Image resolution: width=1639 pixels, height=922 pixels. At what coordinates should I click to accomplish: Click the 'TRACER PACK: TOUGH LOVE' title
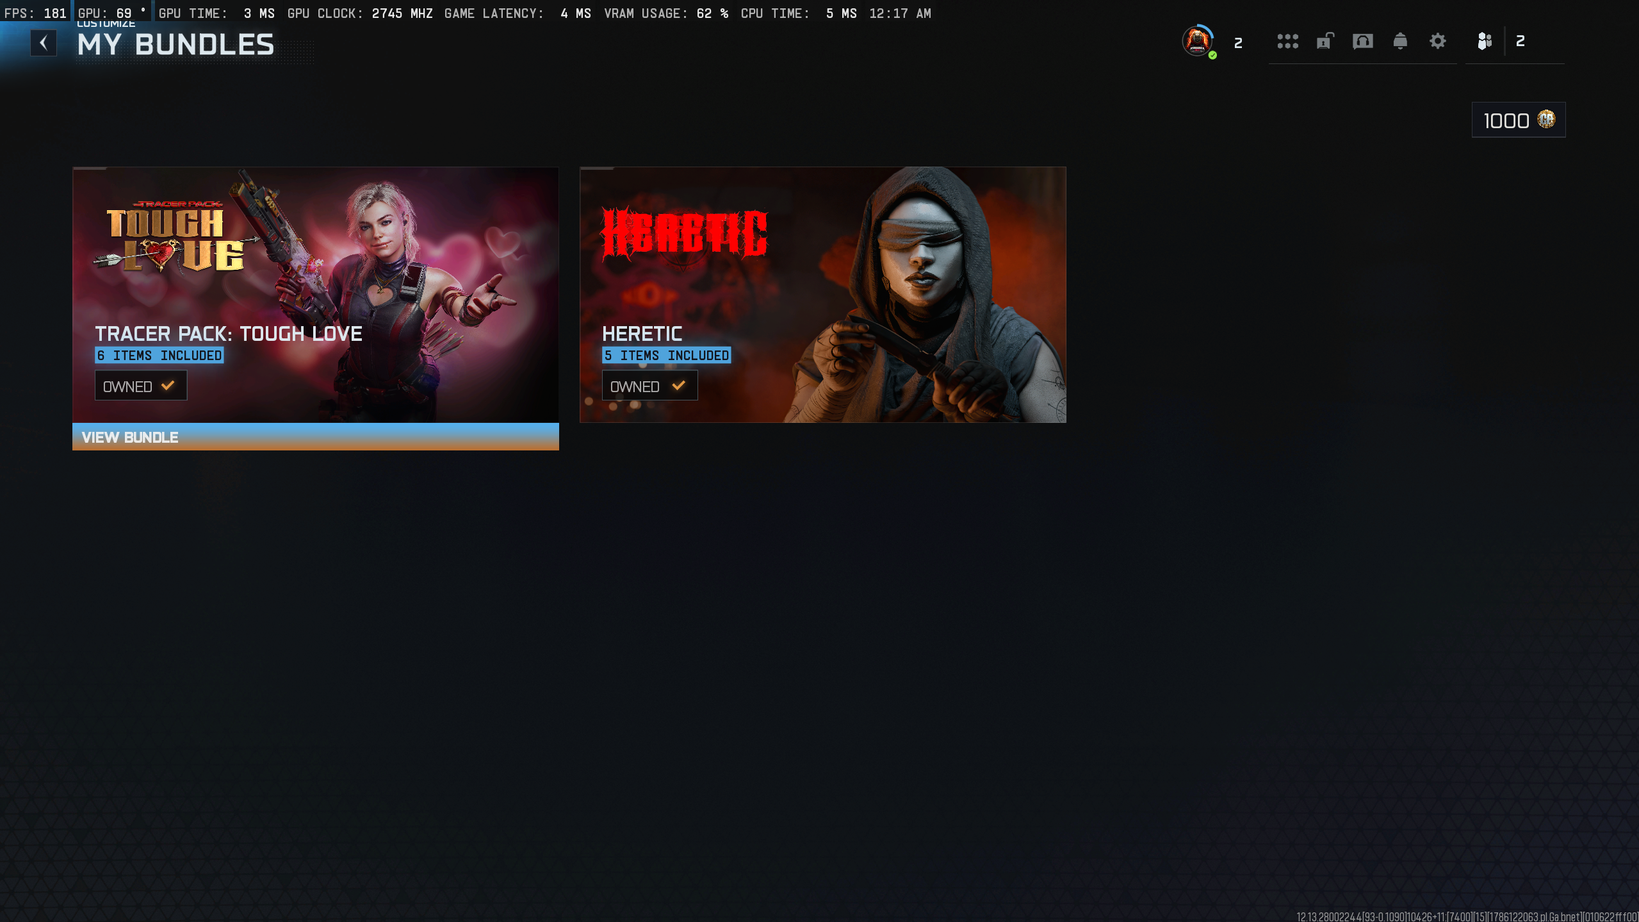(229, 334)
